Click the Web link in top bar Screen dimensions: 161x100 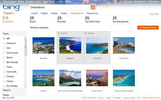click(5, 2)
